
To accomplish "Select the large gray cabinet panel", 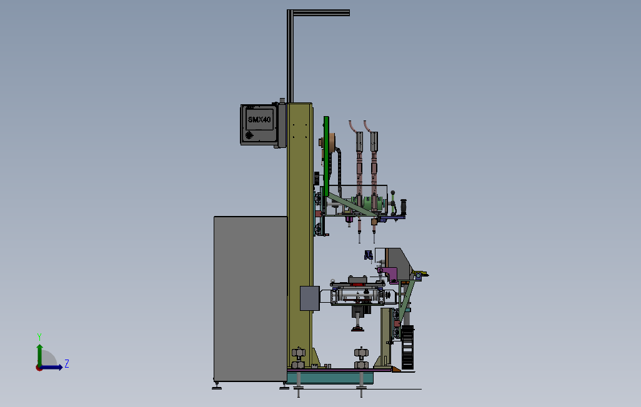I will [x=250, y=299].
